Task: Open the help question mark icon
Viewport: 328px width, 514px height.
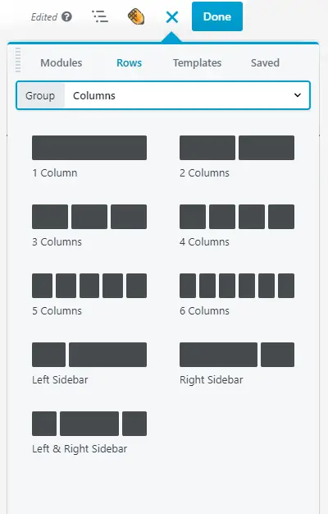Action: pos(66,16)
